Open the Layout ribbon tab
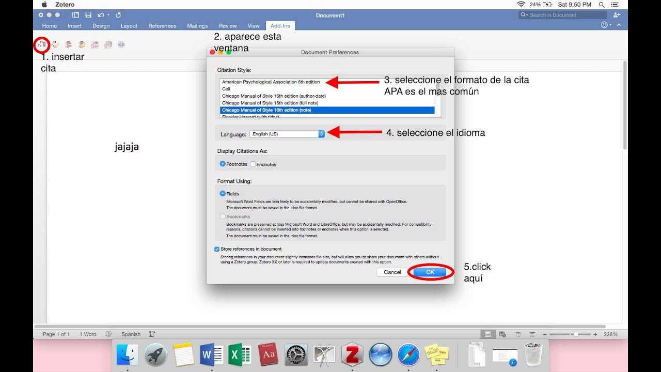Screen dimensions: 661x372 click(129, 26)
